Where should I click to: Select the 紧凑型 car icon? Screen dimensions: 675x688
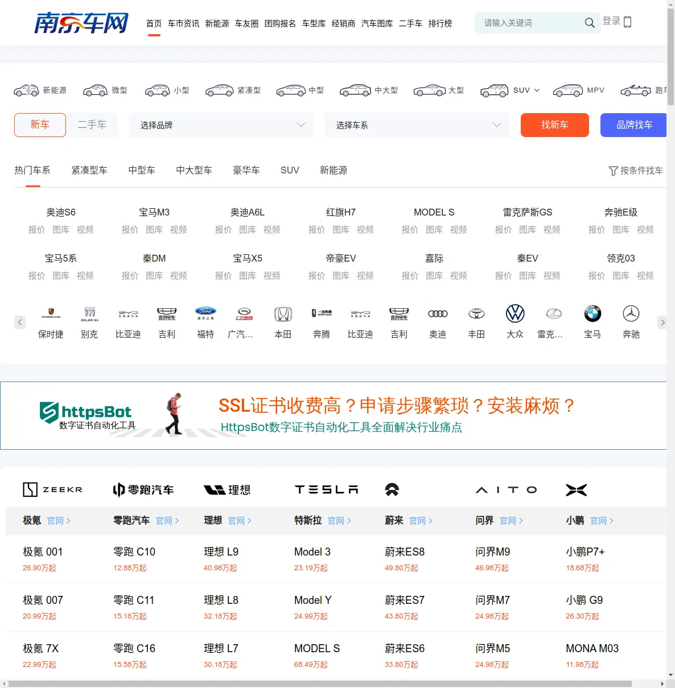219,90
